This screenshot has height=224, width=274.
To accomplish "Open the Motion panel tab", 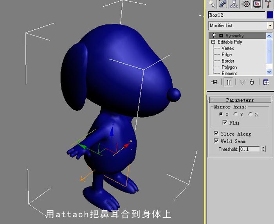I will tap(245, 4).
